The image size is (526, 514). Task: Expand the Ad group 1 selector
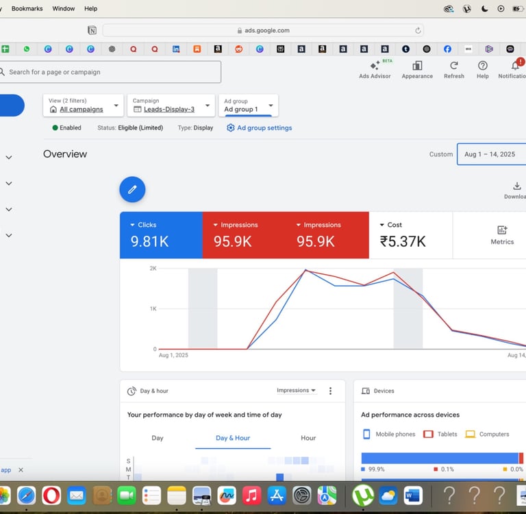[248, 106]
